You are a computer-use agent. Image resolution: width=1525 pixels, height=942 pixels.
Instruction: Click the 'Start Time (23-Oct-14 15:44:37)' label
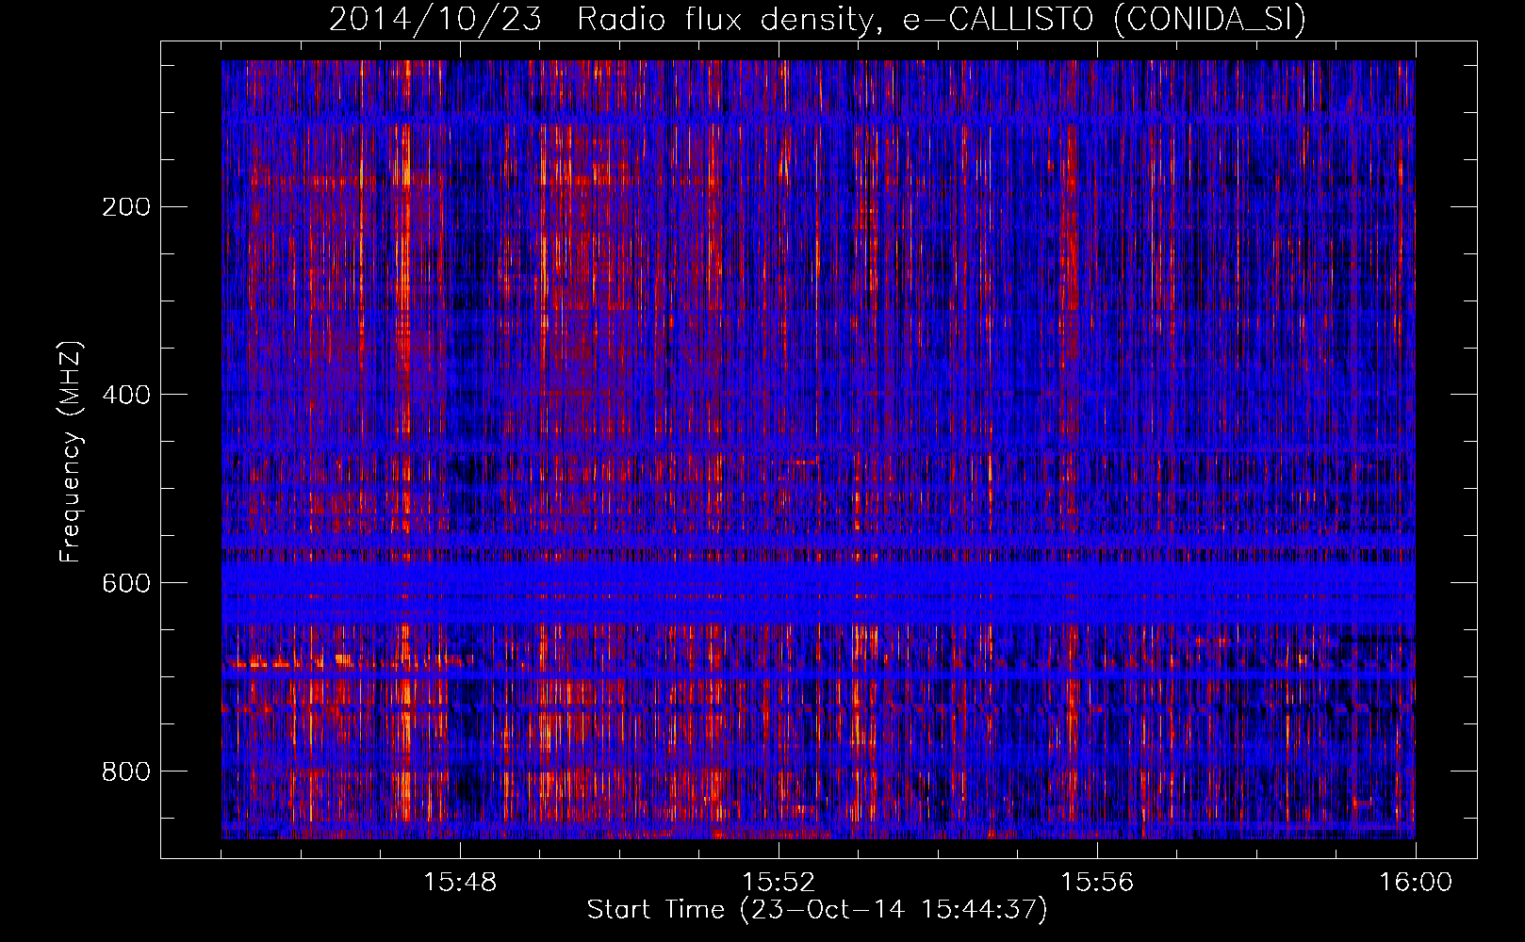(817, 910)
